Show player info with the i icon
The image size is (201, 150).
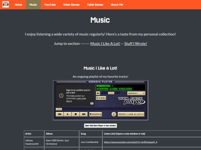pos(114,114)
